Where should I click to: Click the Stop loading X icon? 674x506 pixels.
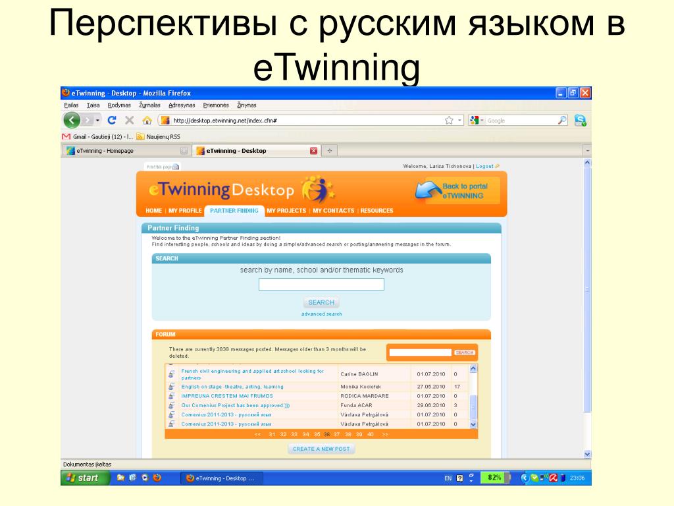pyautogui.click(x=130, y=120)
